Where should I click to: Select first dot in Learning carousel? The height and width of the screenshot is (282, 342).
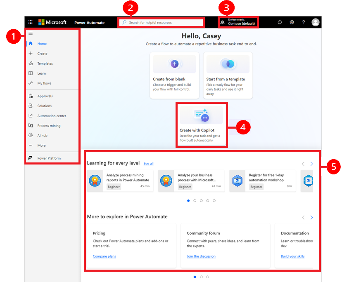click(x=188, y=200)
